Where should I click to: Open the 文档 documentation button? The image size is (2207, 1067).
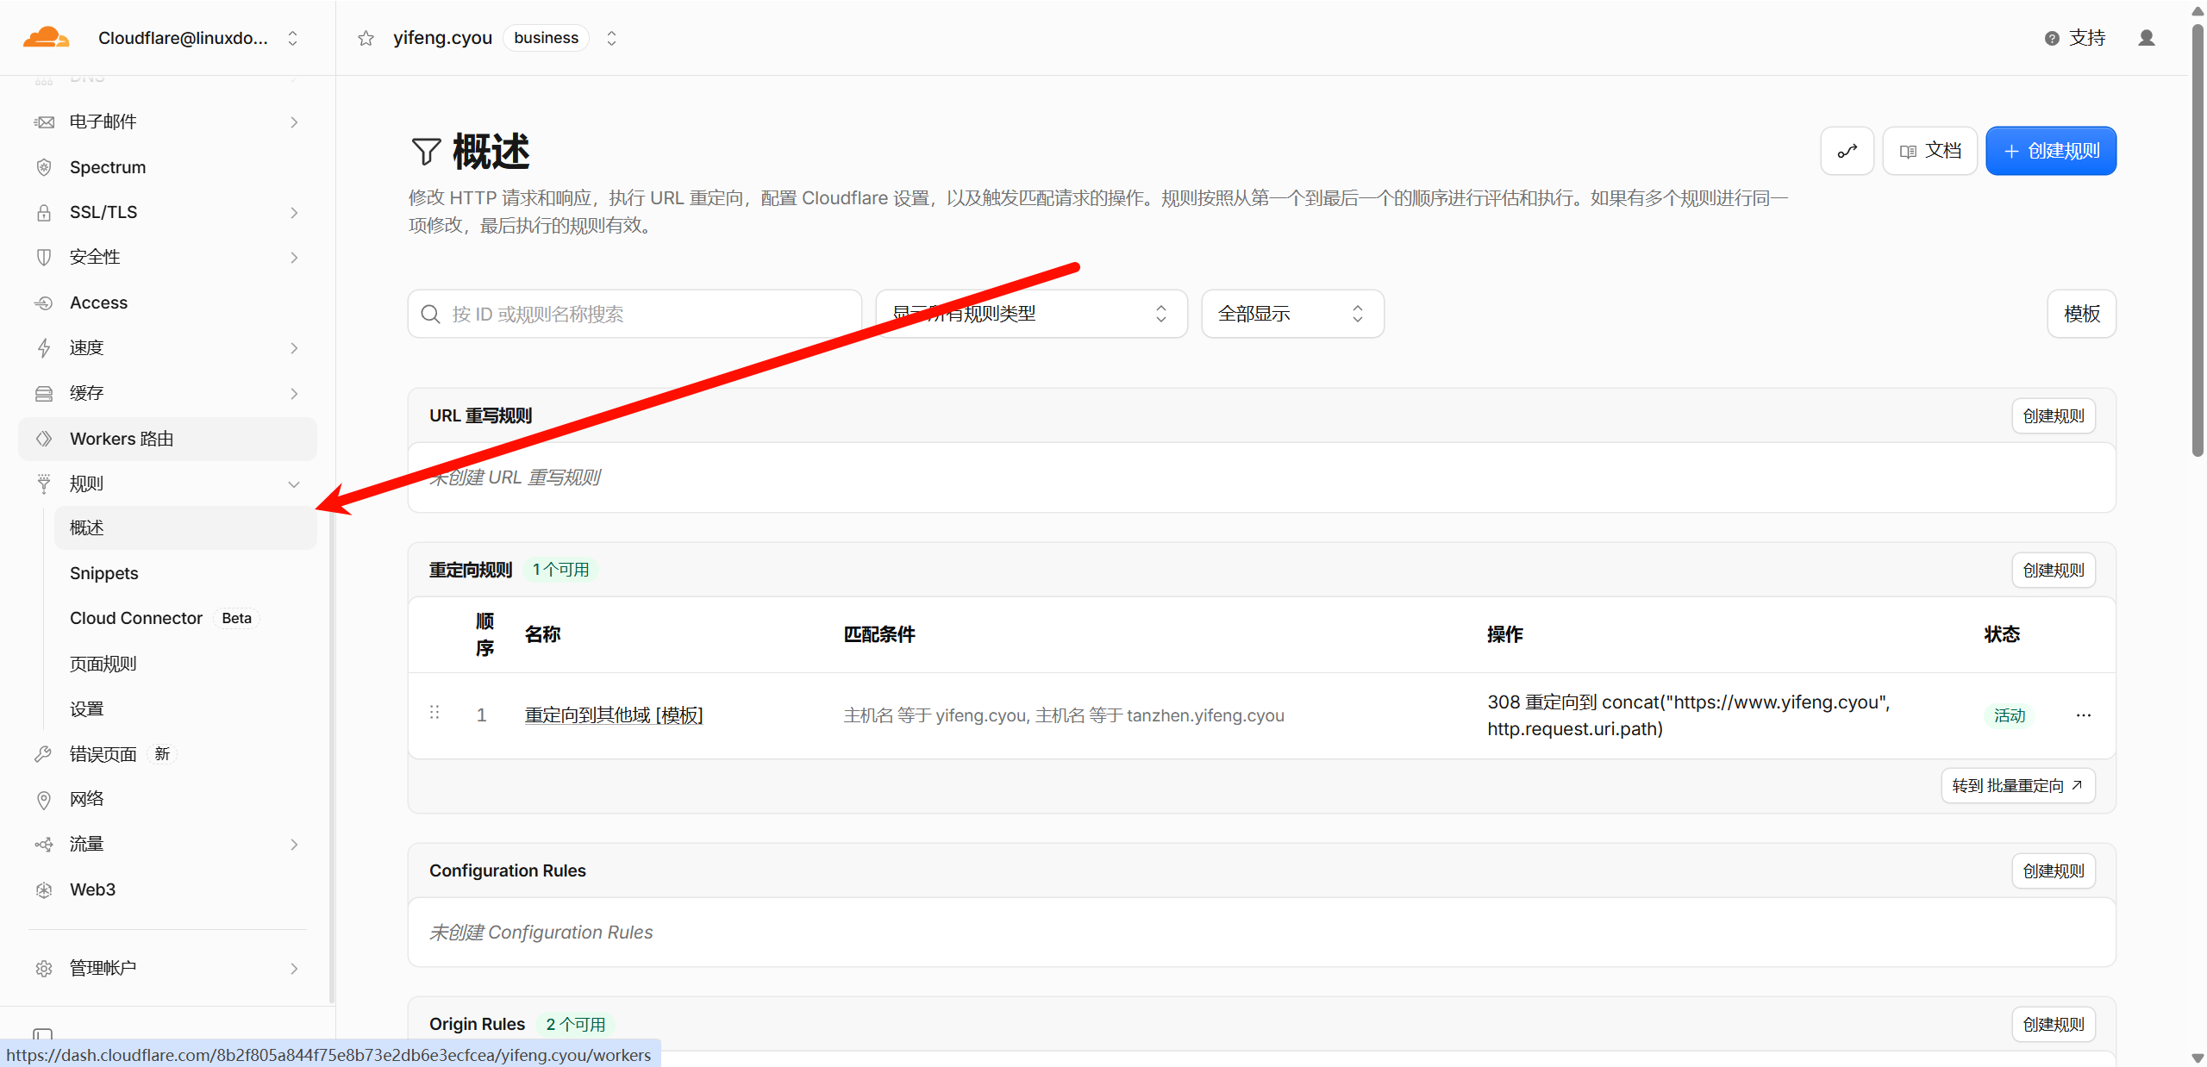(1929, 151)
